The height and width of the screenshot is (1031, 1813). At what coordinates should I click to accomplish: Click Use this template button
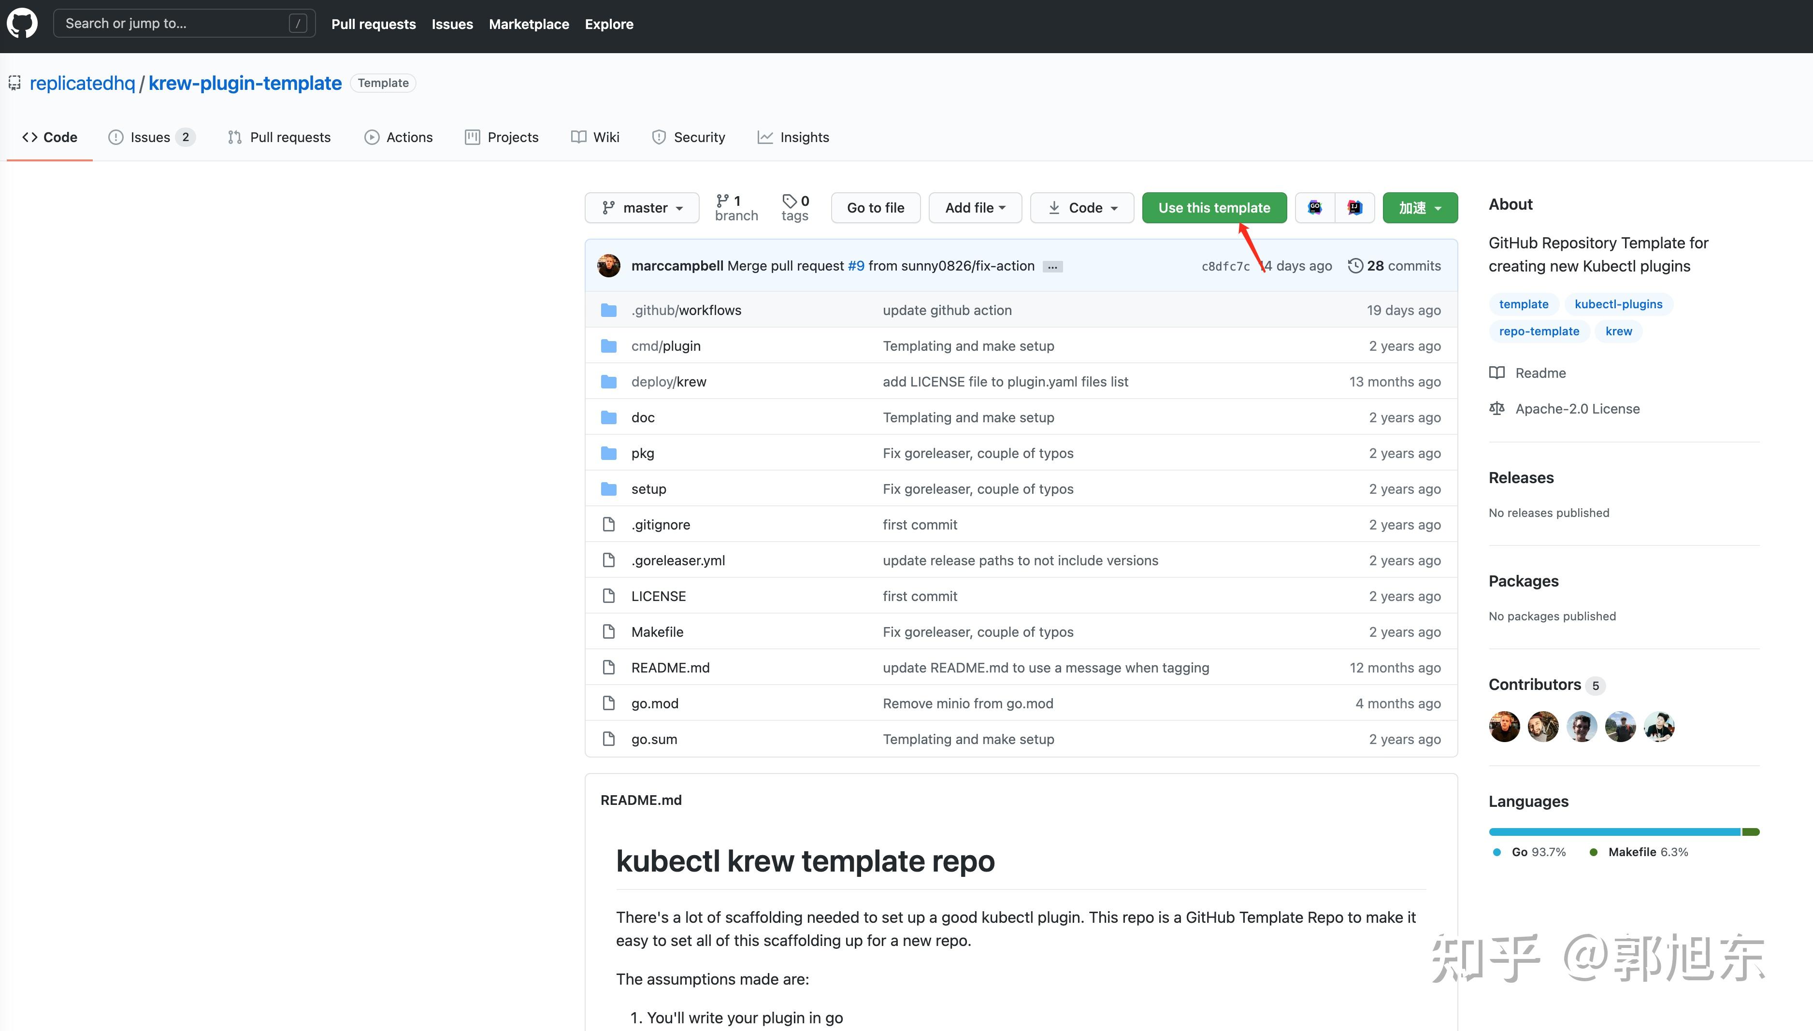1214,207
